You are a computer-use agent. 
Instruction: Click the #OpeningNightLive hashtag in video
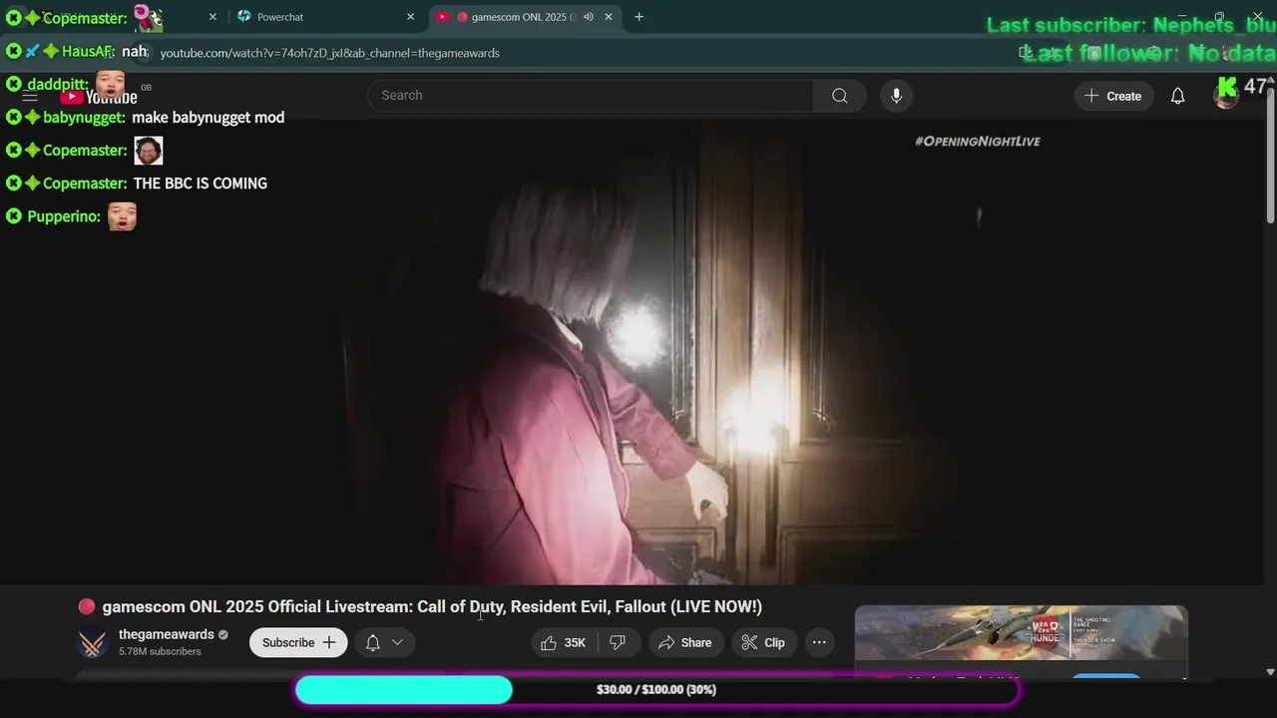click(x=978, y=142)
